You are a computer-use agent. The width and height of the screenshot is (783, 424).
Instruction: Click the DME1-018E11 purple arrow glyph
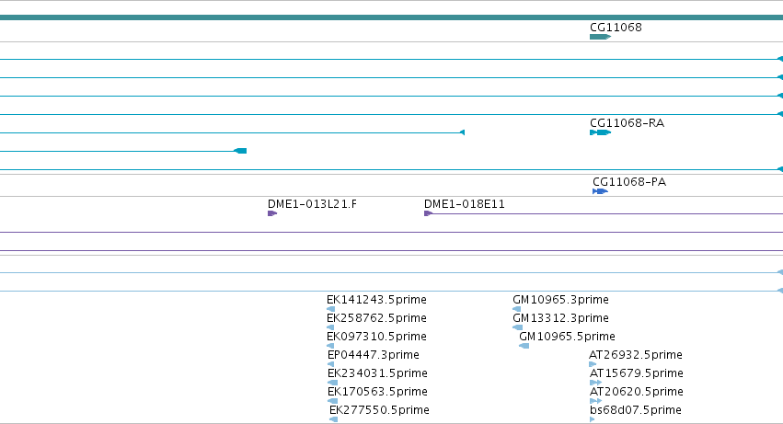pyautogui.click(x=428, y=213)
